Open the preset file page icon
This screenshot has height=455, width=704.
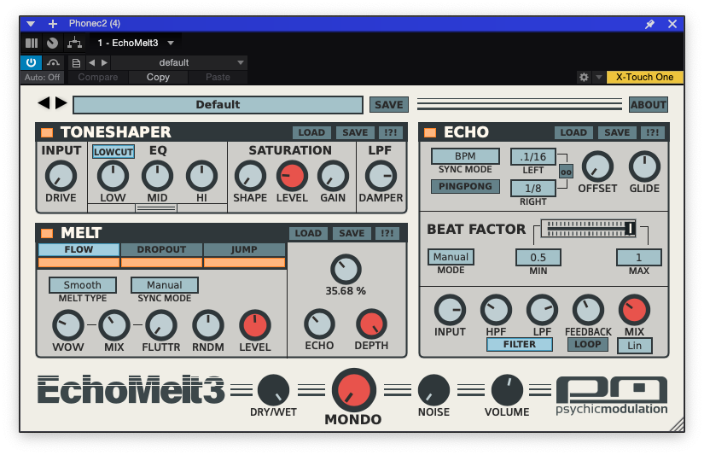point(76,63)
